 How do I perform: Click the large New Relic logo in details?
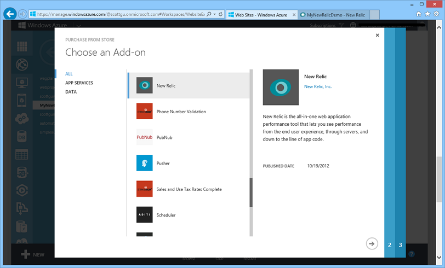281,88
